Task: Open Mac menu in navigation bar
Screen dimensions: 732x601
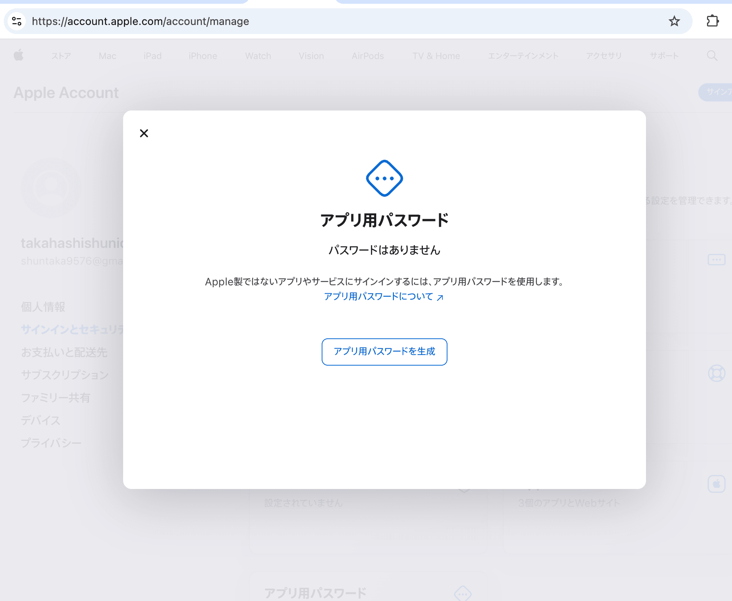Action: point(107,56)
